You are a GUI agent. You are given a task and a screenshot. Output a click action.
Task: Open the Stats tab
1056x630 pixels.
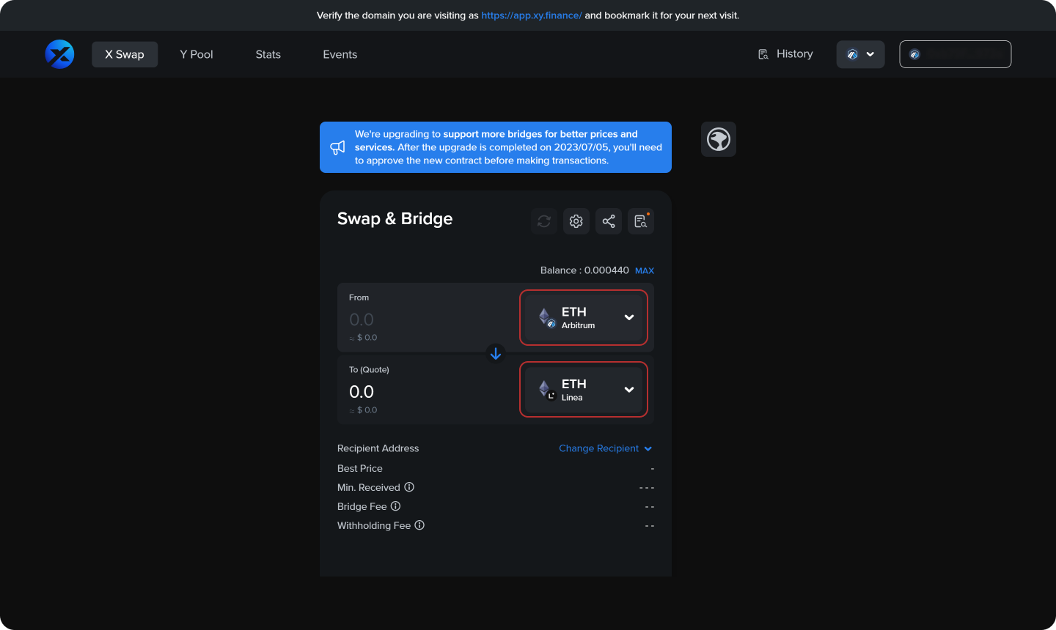click(x=268, y=54)
